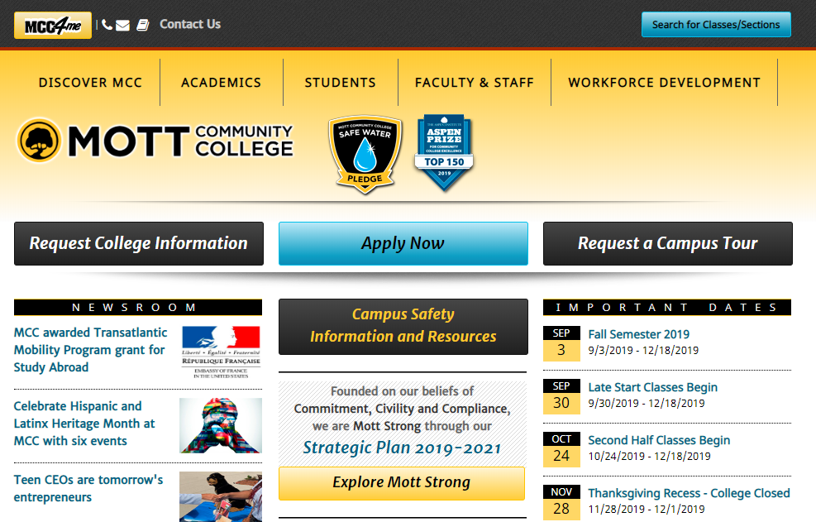Image resolution: width=816 pixels, height=522 pixels.
Task: Click the '11/28/2019 - 12/1/2019' date range text
Action: coord(647,509)
